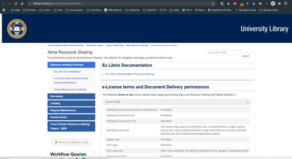Select 'Interlibrary loan secure electronic transmission' label

(132, 110)
